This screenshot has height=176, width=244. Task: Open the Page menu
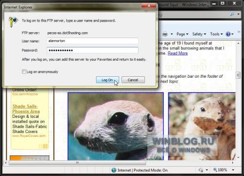(x=183, y=34)
